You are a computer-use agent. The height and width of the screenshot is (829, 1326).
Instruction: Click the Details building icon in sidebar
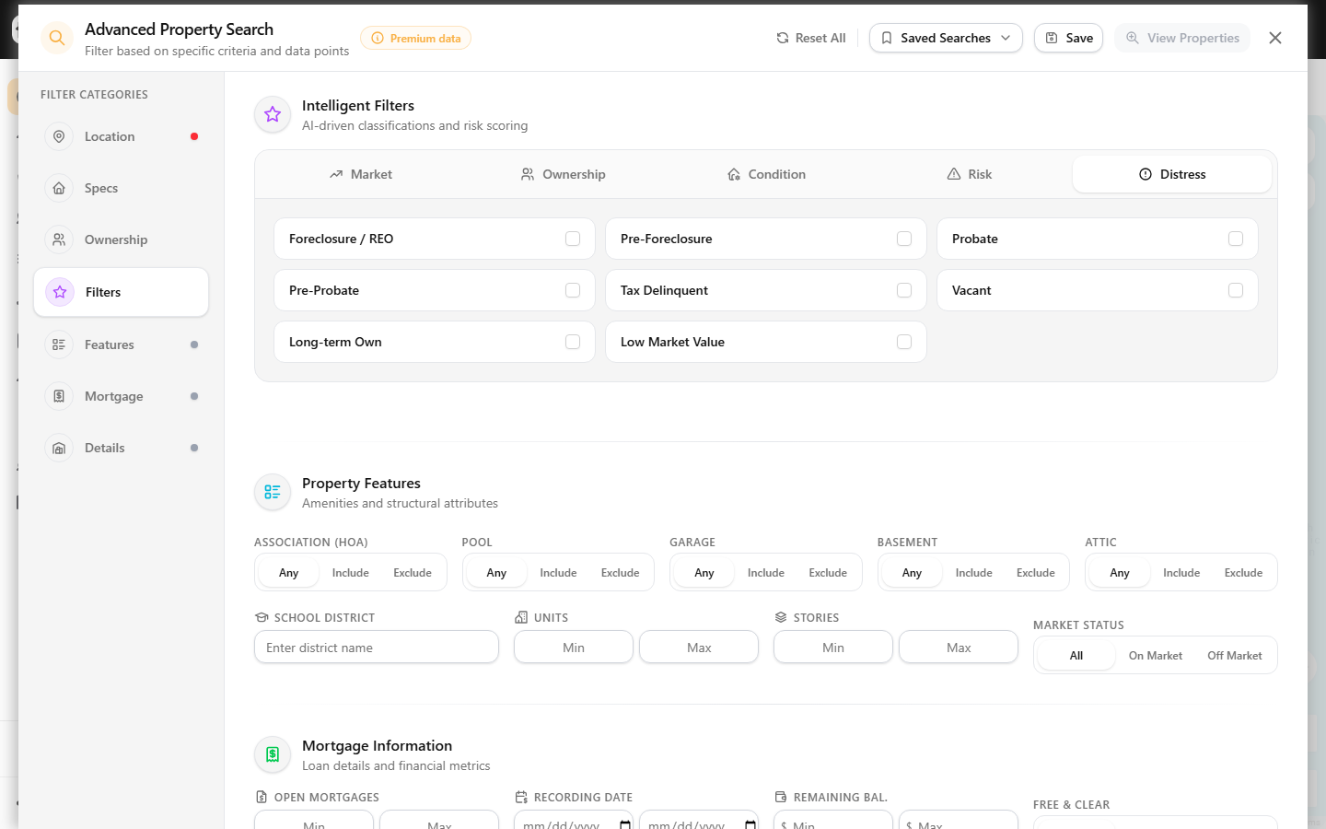point(59,448)
